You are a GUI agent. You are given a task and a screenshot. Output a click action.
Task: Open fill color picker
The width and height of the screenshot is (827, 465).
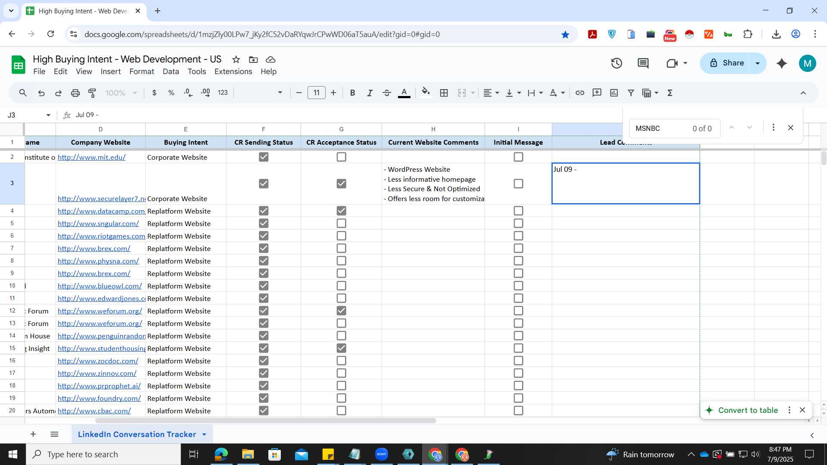pos(426,93)
